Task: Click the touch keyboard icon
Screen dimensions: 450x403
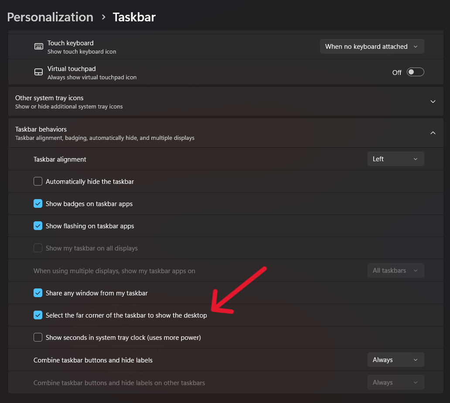Action: click(x=38, y=47)
